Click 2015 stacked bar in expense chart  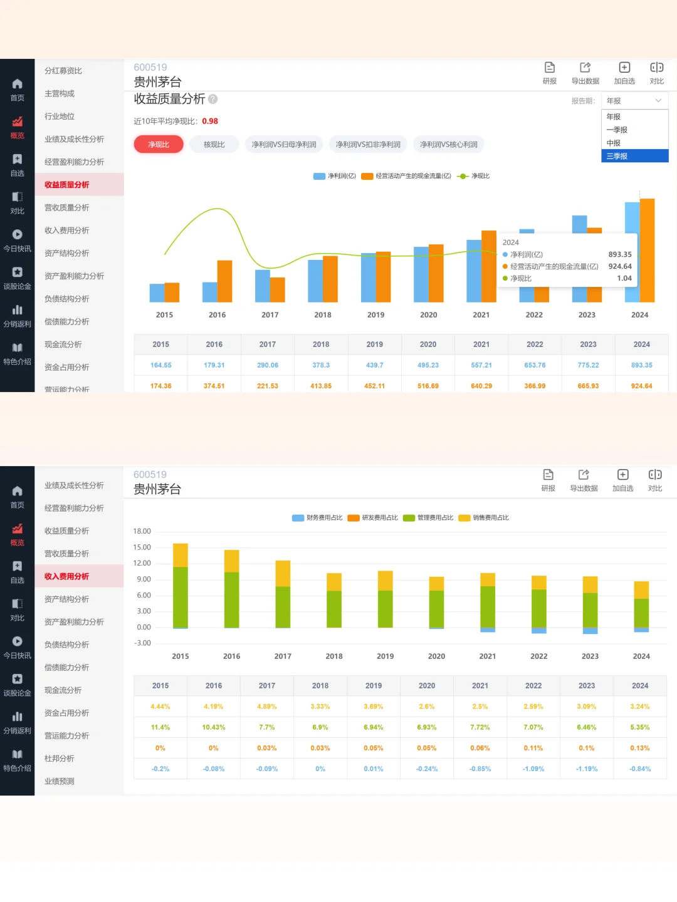point(181,586)
